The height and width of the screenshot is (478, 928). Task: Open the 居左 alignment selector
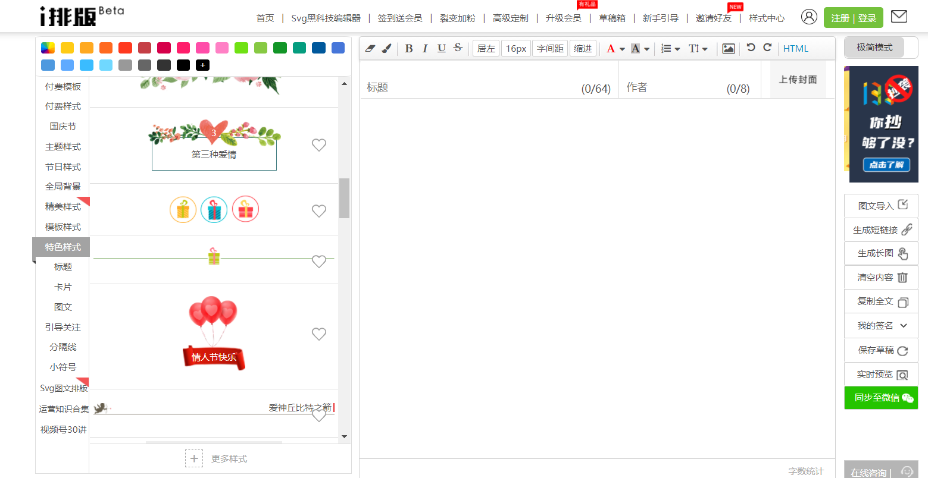(486, 49)
